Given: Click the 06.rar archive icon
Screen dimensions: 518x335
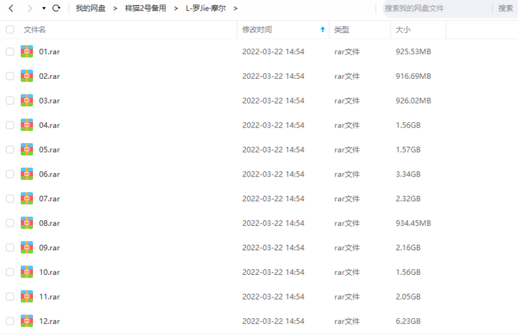Looking at the screenshot, I should 27,174.
